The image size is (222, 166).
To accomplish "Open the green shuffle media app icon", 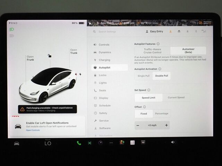I will pyautogui.click(x=89, y=143).
